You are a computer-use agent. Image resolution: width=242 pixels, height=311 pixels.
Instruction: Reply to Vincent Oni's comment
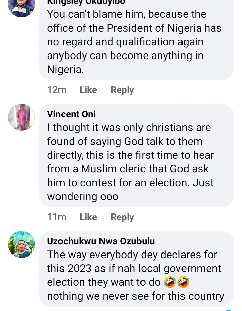pos(122,217)
